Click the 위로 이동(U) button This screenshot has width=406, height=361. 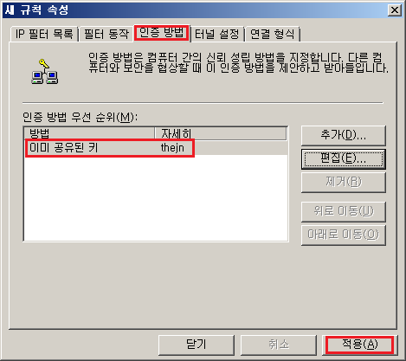pos(344,211)
